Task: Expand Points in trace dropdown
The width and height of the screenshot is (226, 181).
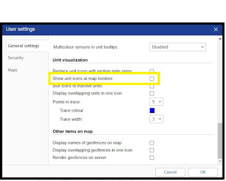Action: 156,102
